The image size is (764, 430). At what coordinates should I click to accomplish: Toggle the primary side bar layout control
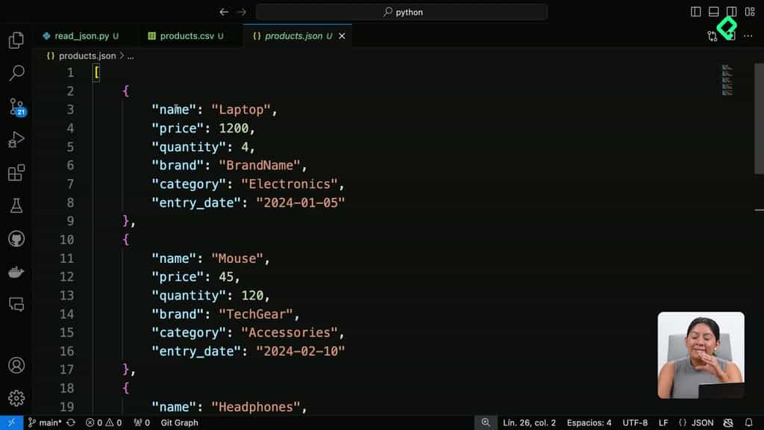click(x=695, y=11)
